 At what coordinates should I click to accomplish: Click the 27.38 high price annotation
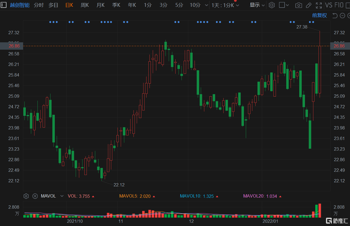302,27
